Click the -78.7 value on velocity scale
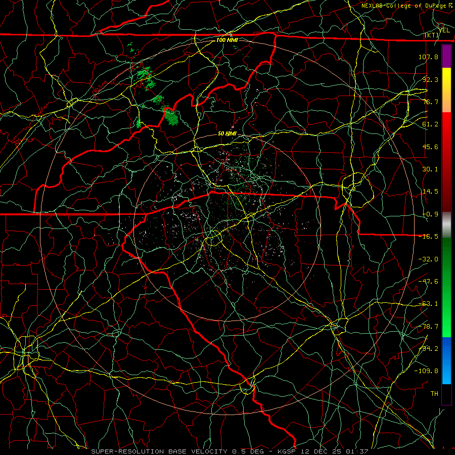Viewport: 455px width, 455px height. tap(428, 327)
